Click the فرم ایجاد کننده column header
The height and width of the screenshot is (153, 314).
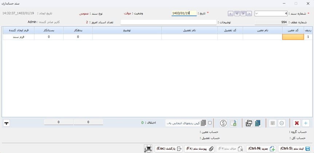click(x=19, y=30)
